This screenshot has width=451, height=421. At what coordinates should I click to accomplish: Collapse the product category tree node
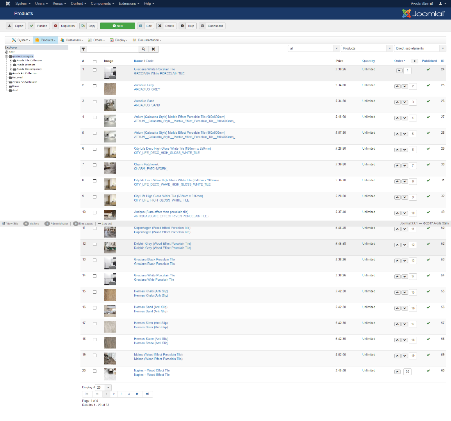coord(7,56)
